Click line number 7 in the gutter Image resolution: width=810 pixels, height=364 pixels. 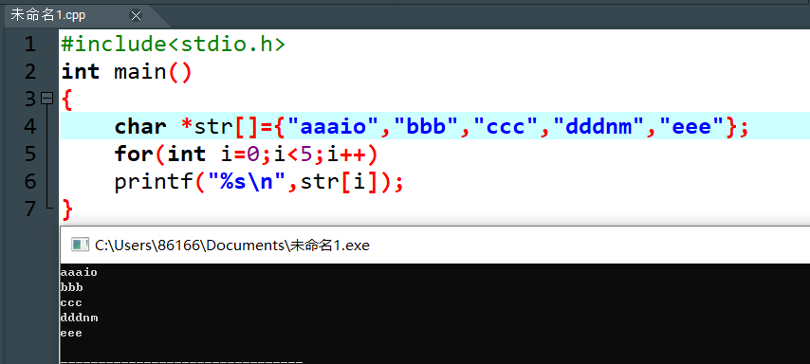click(x=30, y=209)
